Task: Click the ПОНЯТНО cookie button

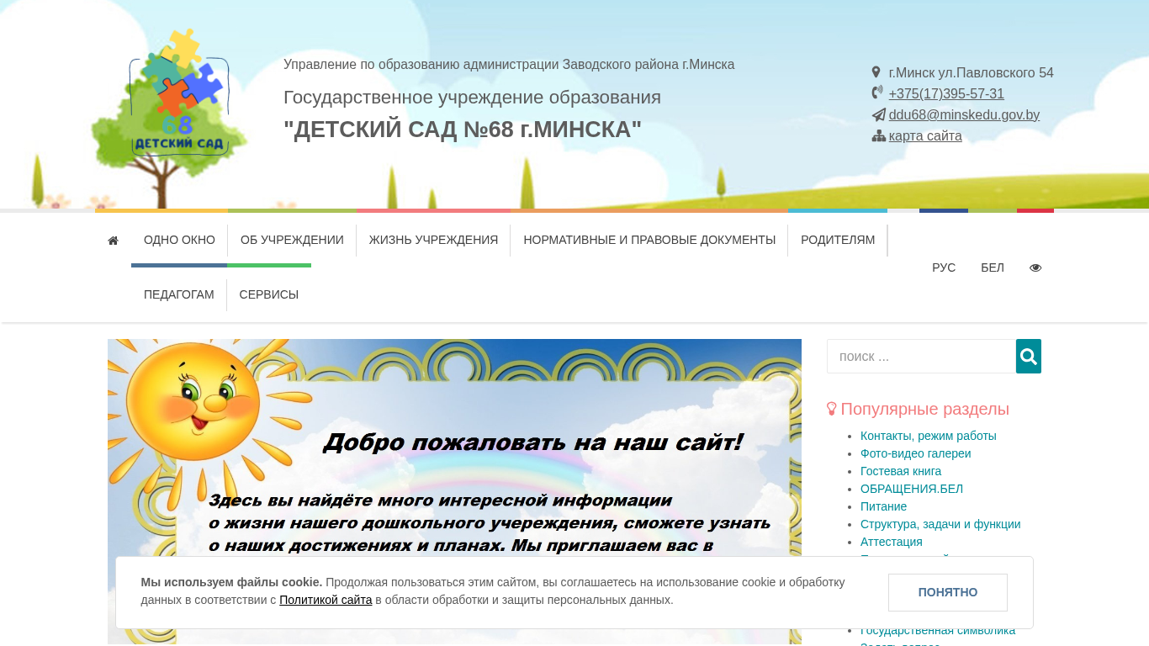Action: tap(948, 592)
